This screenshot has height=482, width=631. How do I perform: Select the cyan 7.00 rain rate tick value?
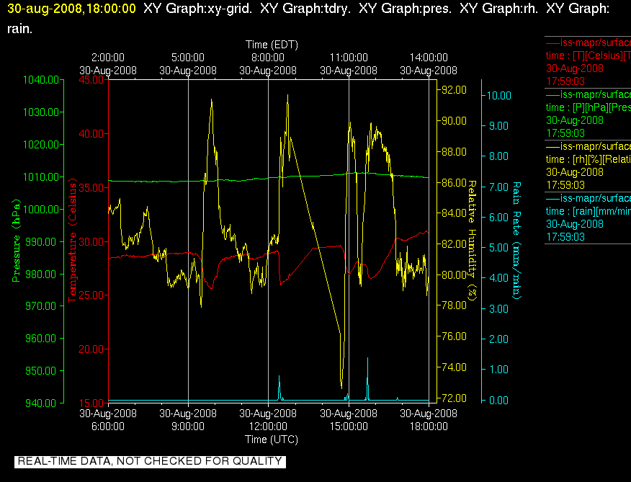[x=499, y=187]
